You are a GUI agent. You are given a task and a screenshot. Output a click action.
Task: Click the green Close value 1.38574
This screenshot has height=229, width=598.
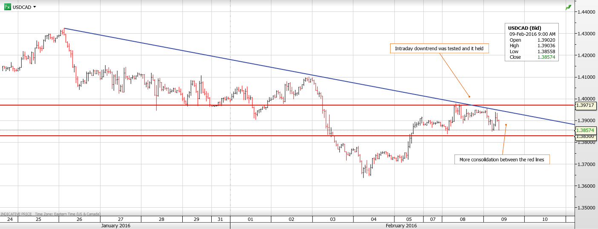click(x=546, y=57)
